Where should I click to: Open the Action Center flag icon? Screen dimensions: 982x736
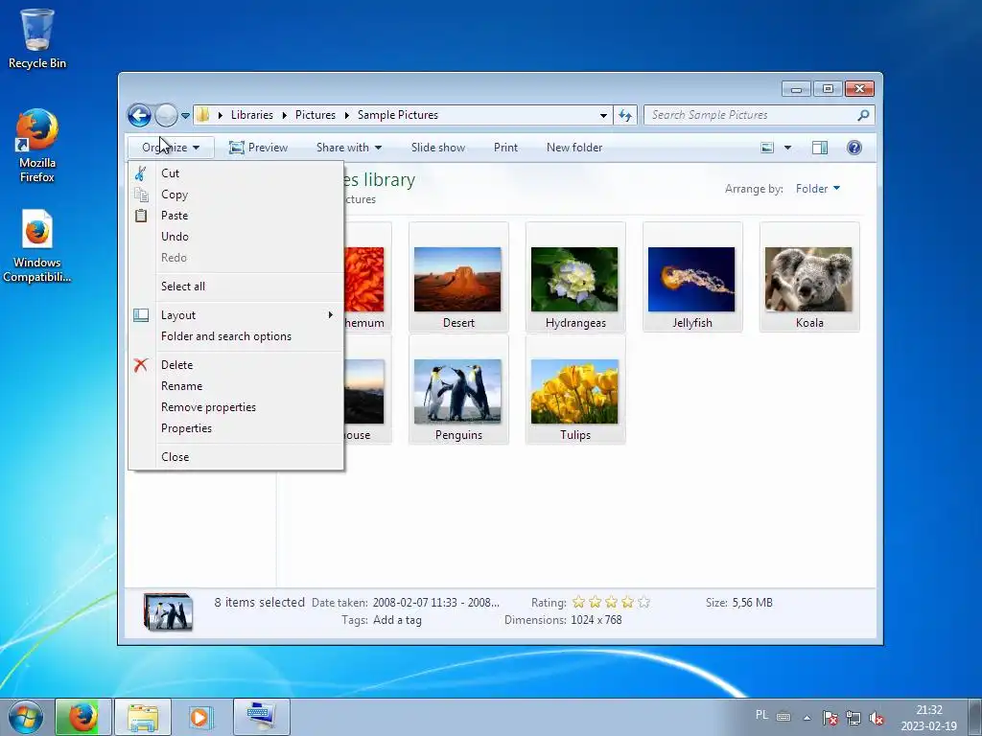point(830,718)
